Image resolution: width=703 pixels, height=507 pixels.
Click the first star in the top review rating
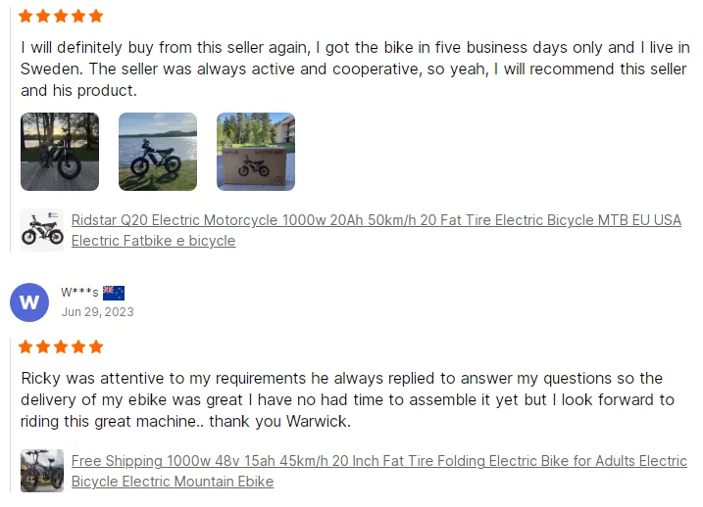coord(26,17)
